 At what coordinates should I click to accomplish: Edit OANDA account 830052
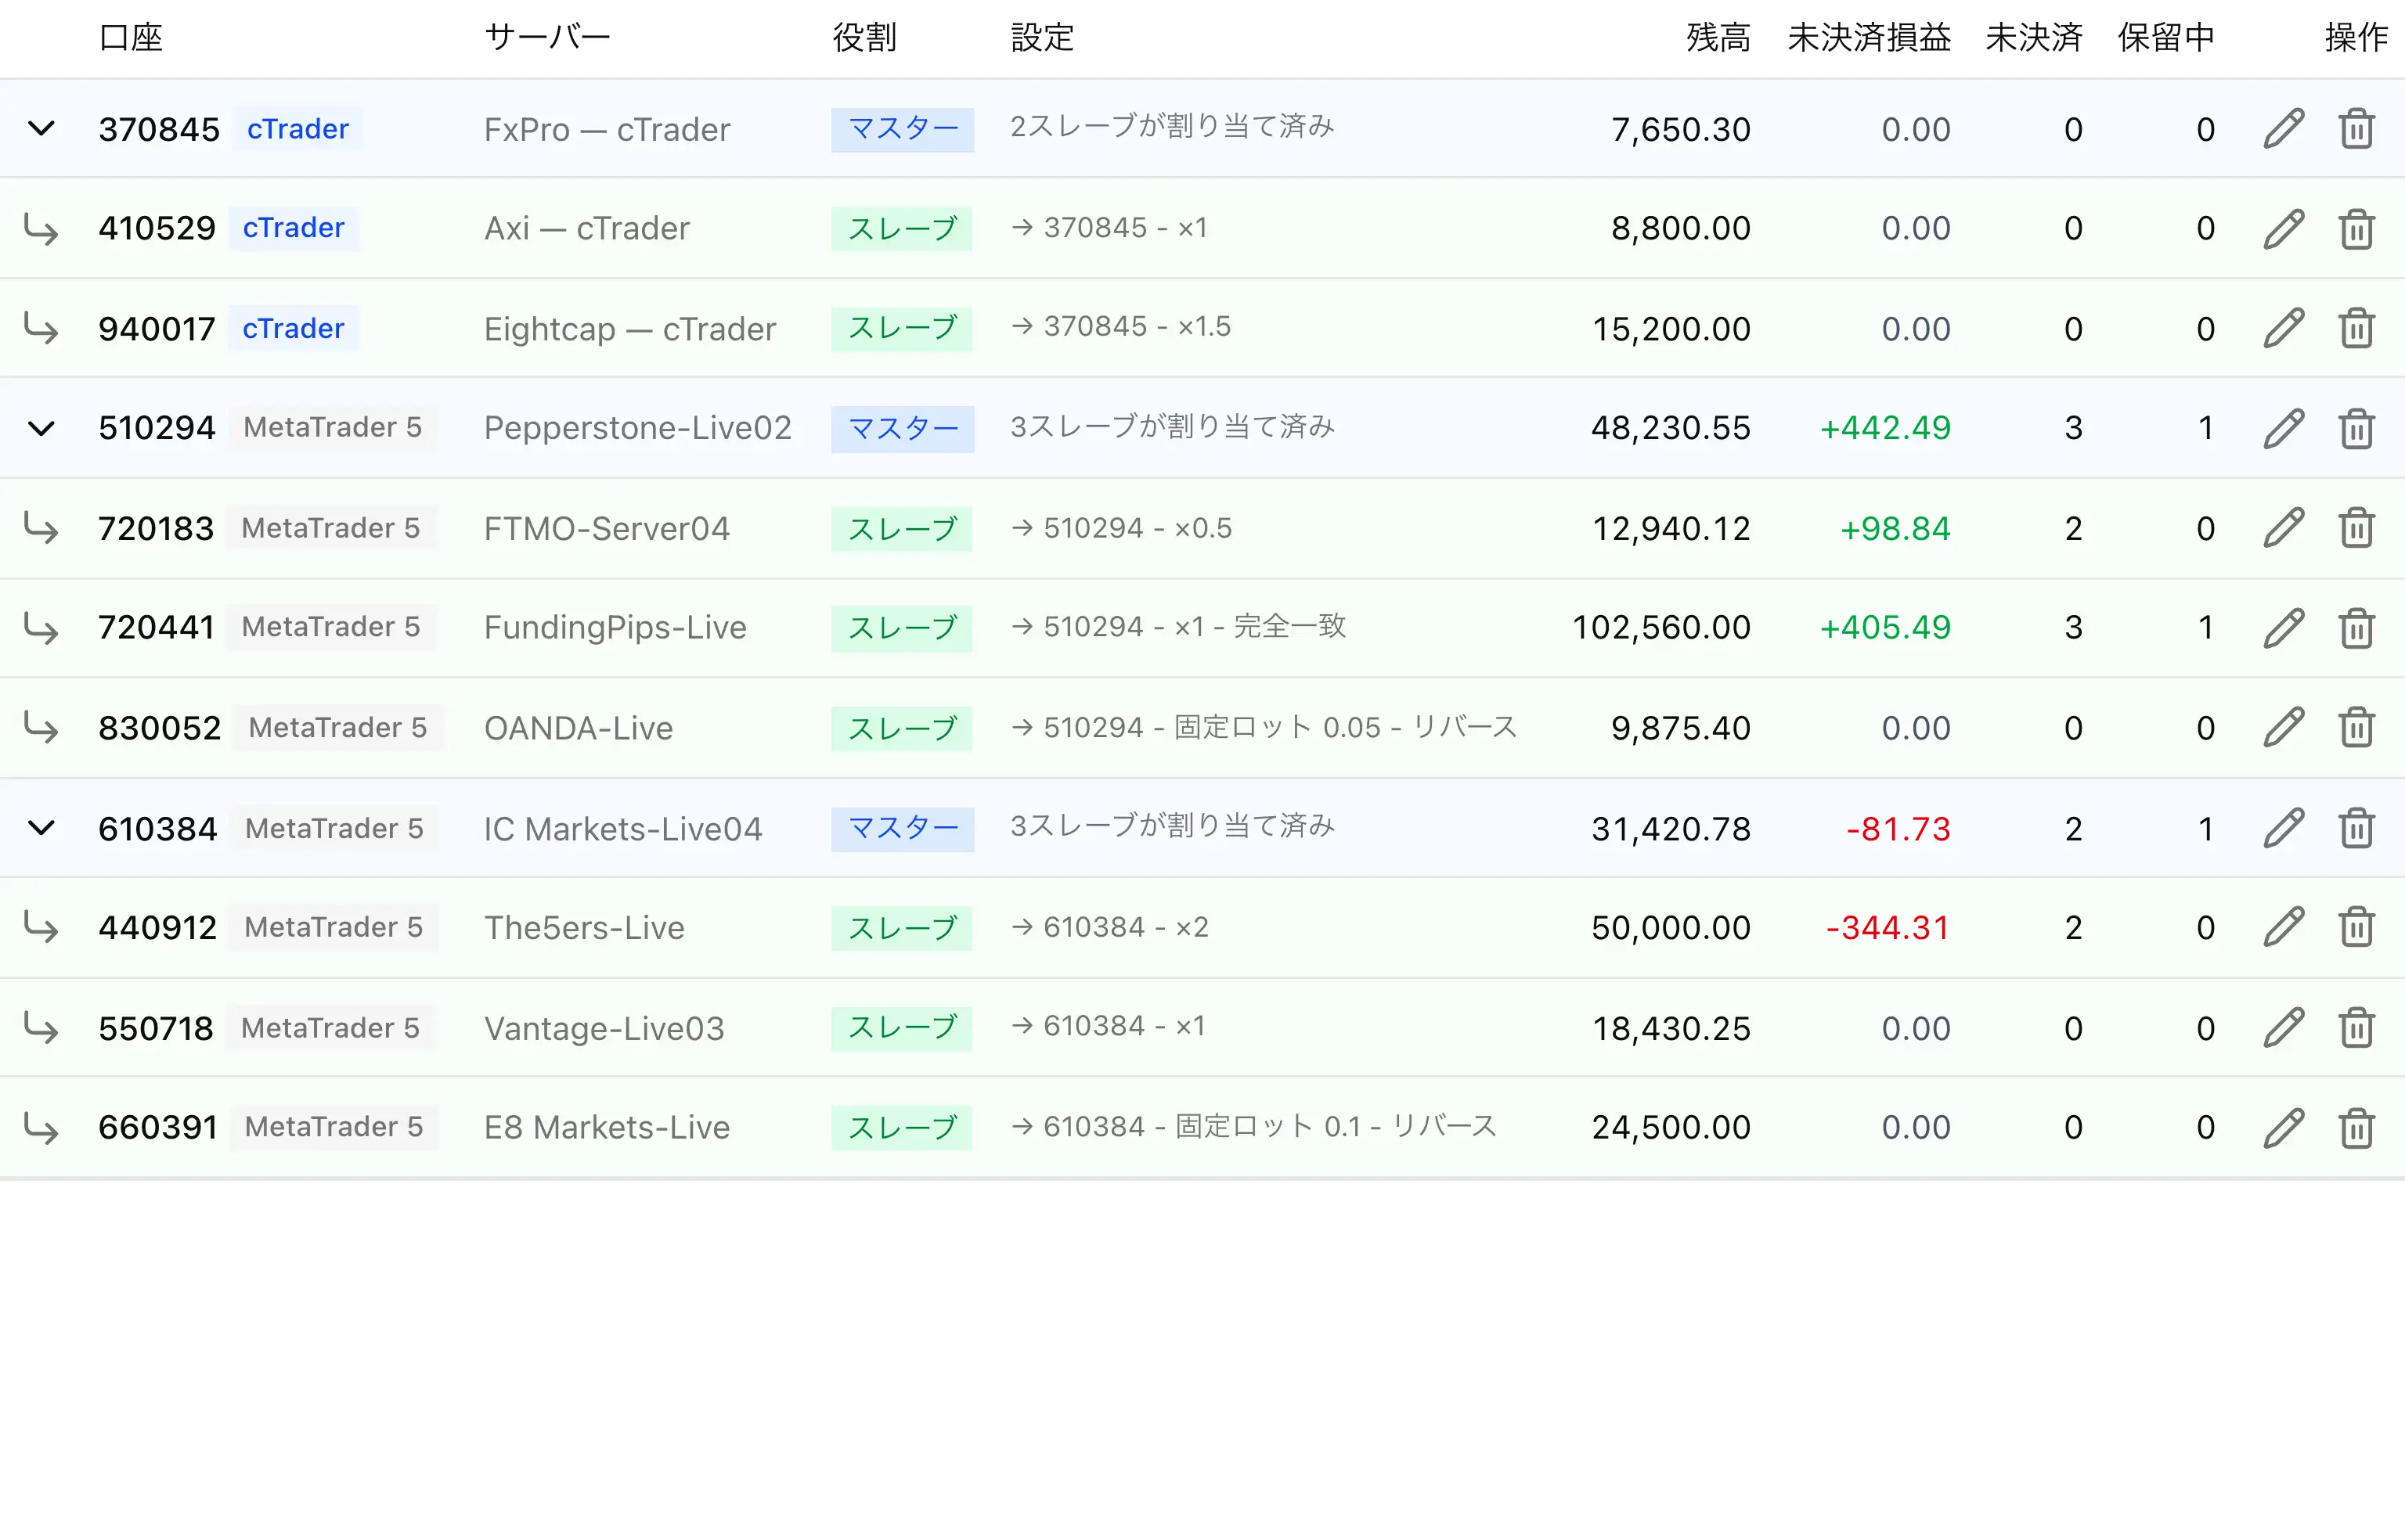pos(2284,727)
